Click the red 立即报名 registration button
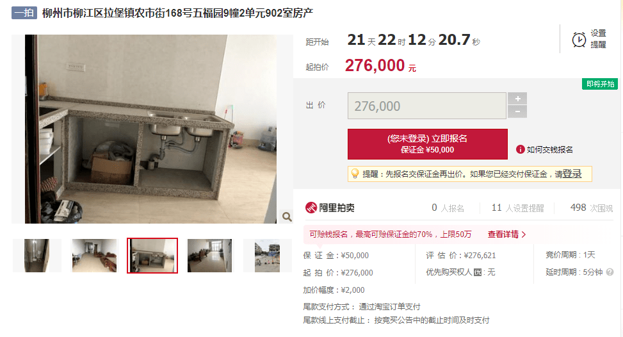The width and height of the screenshot is (623, 337). [428, 144]
